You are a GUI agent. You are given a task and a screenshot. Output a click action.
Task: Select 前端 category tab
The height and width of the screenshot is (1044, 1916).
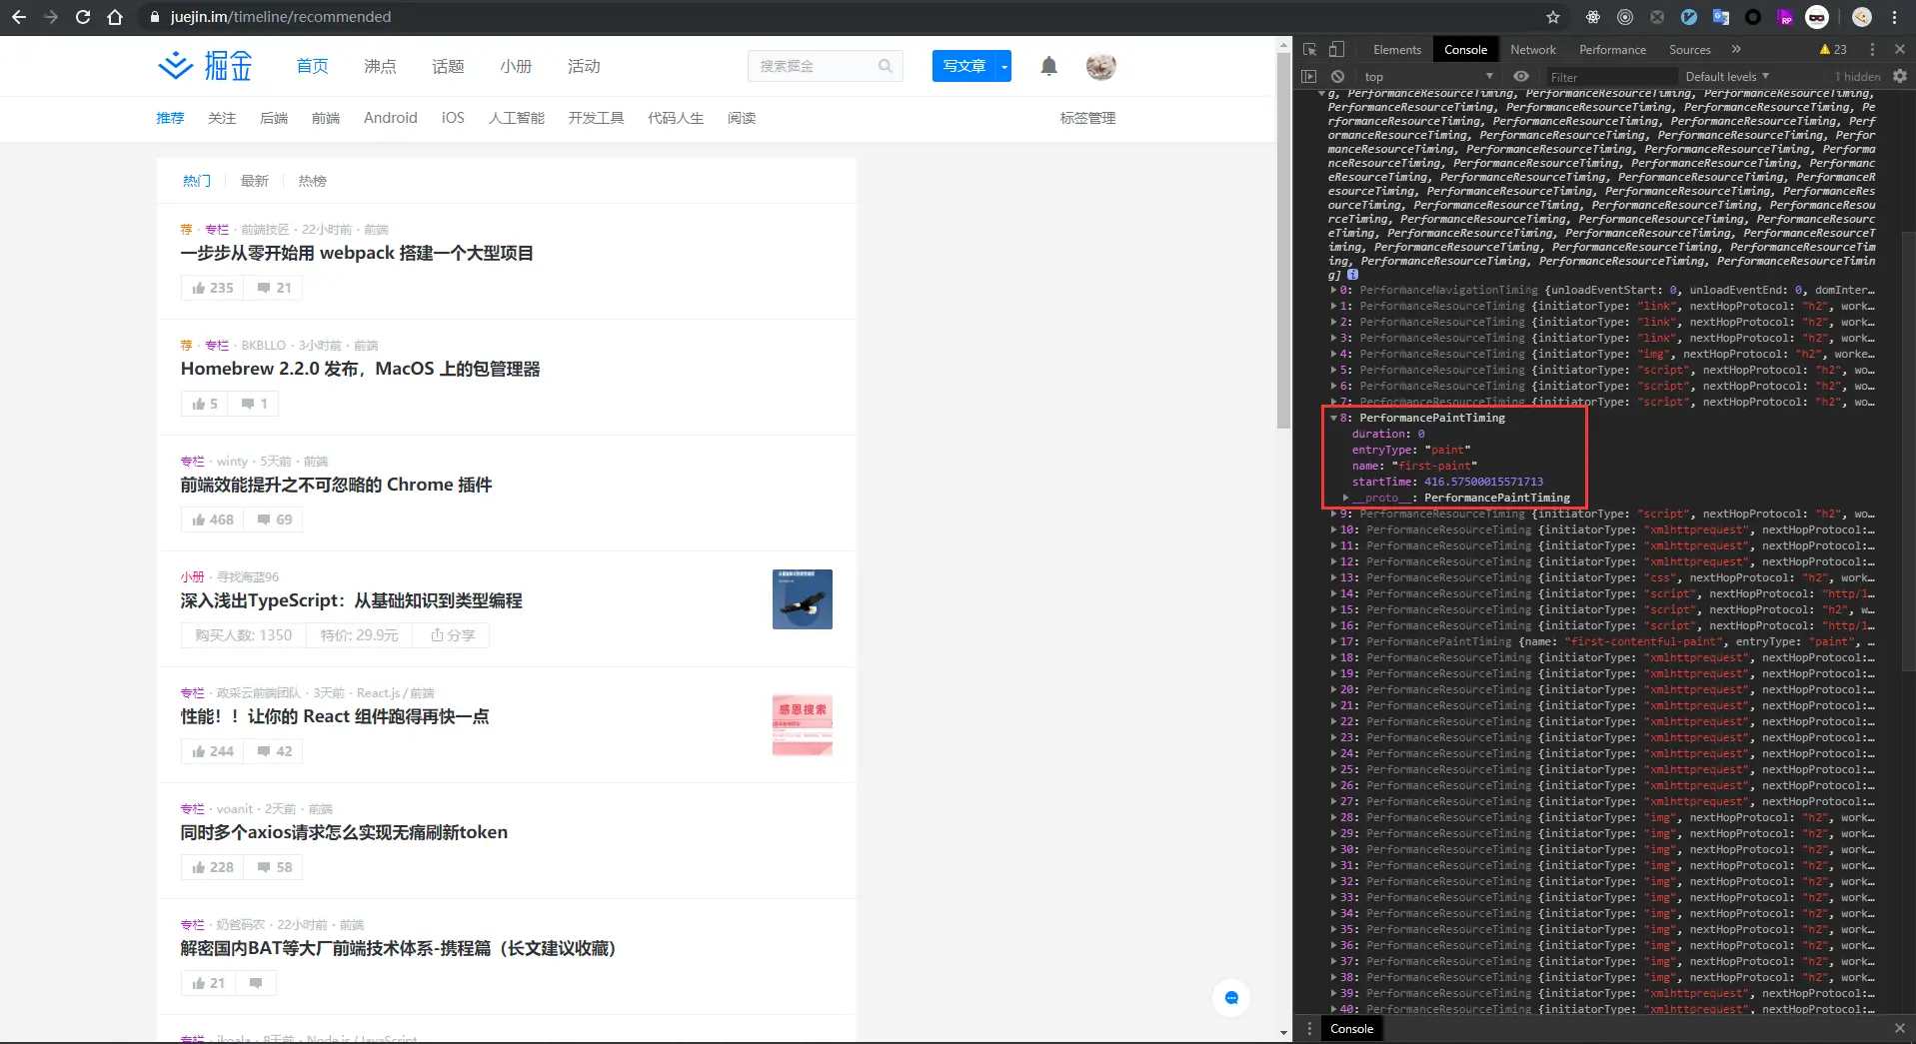point(326,118)
